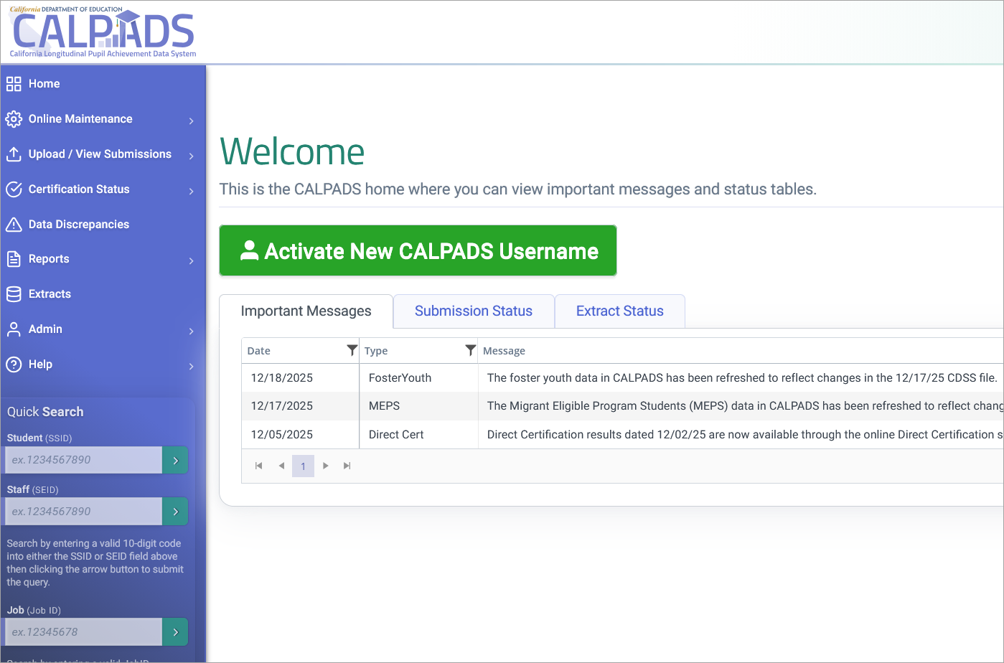Image resolution: width=1004 pixels, height=663 pixels.
Task: Expand the Help section chevron
Action: [192, 365]
